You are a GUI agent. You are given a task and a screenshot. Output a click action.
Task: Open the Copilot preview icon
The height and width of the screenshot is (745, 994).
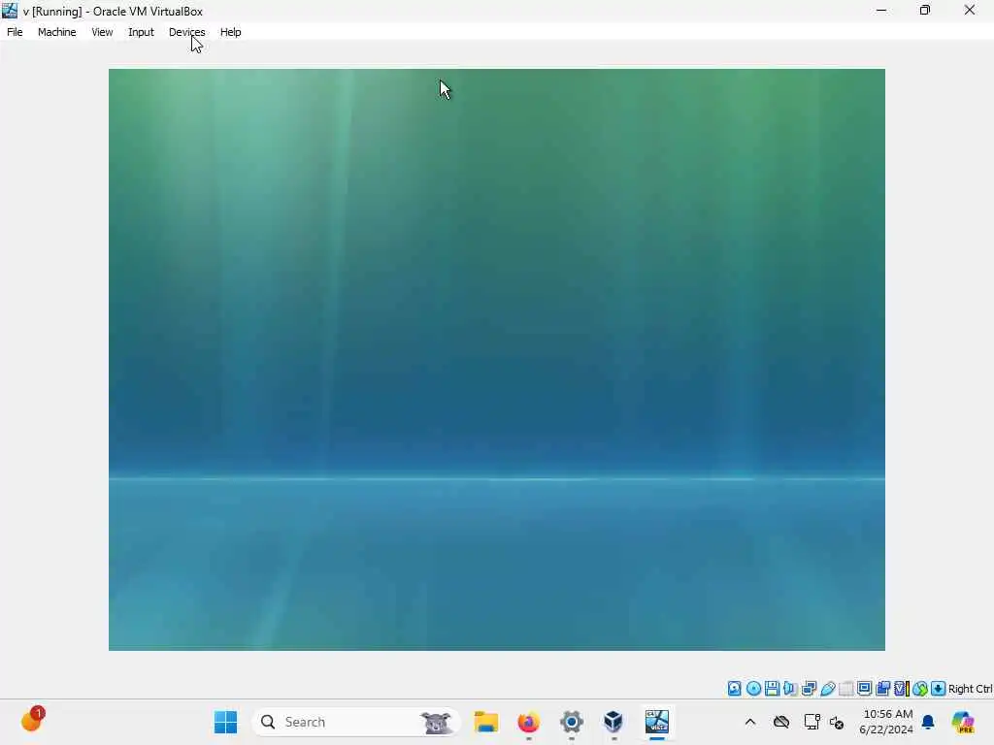point(962,722)
